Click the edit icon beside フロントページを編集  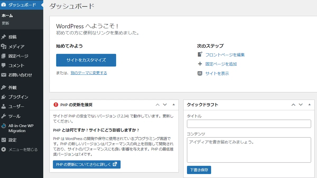pos(200,55)
